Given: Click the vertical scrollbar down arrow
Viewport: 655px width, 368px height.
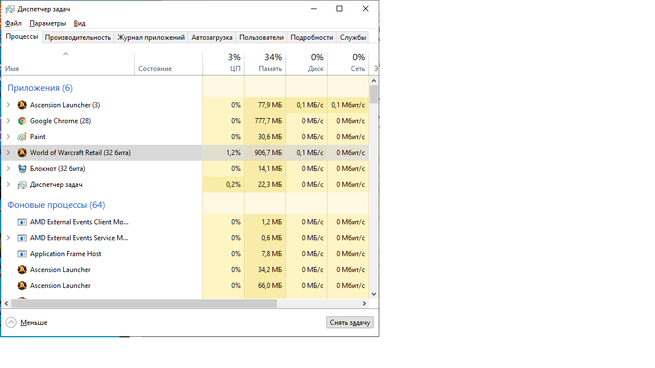Looking at the screenshot, I should 374,294.
